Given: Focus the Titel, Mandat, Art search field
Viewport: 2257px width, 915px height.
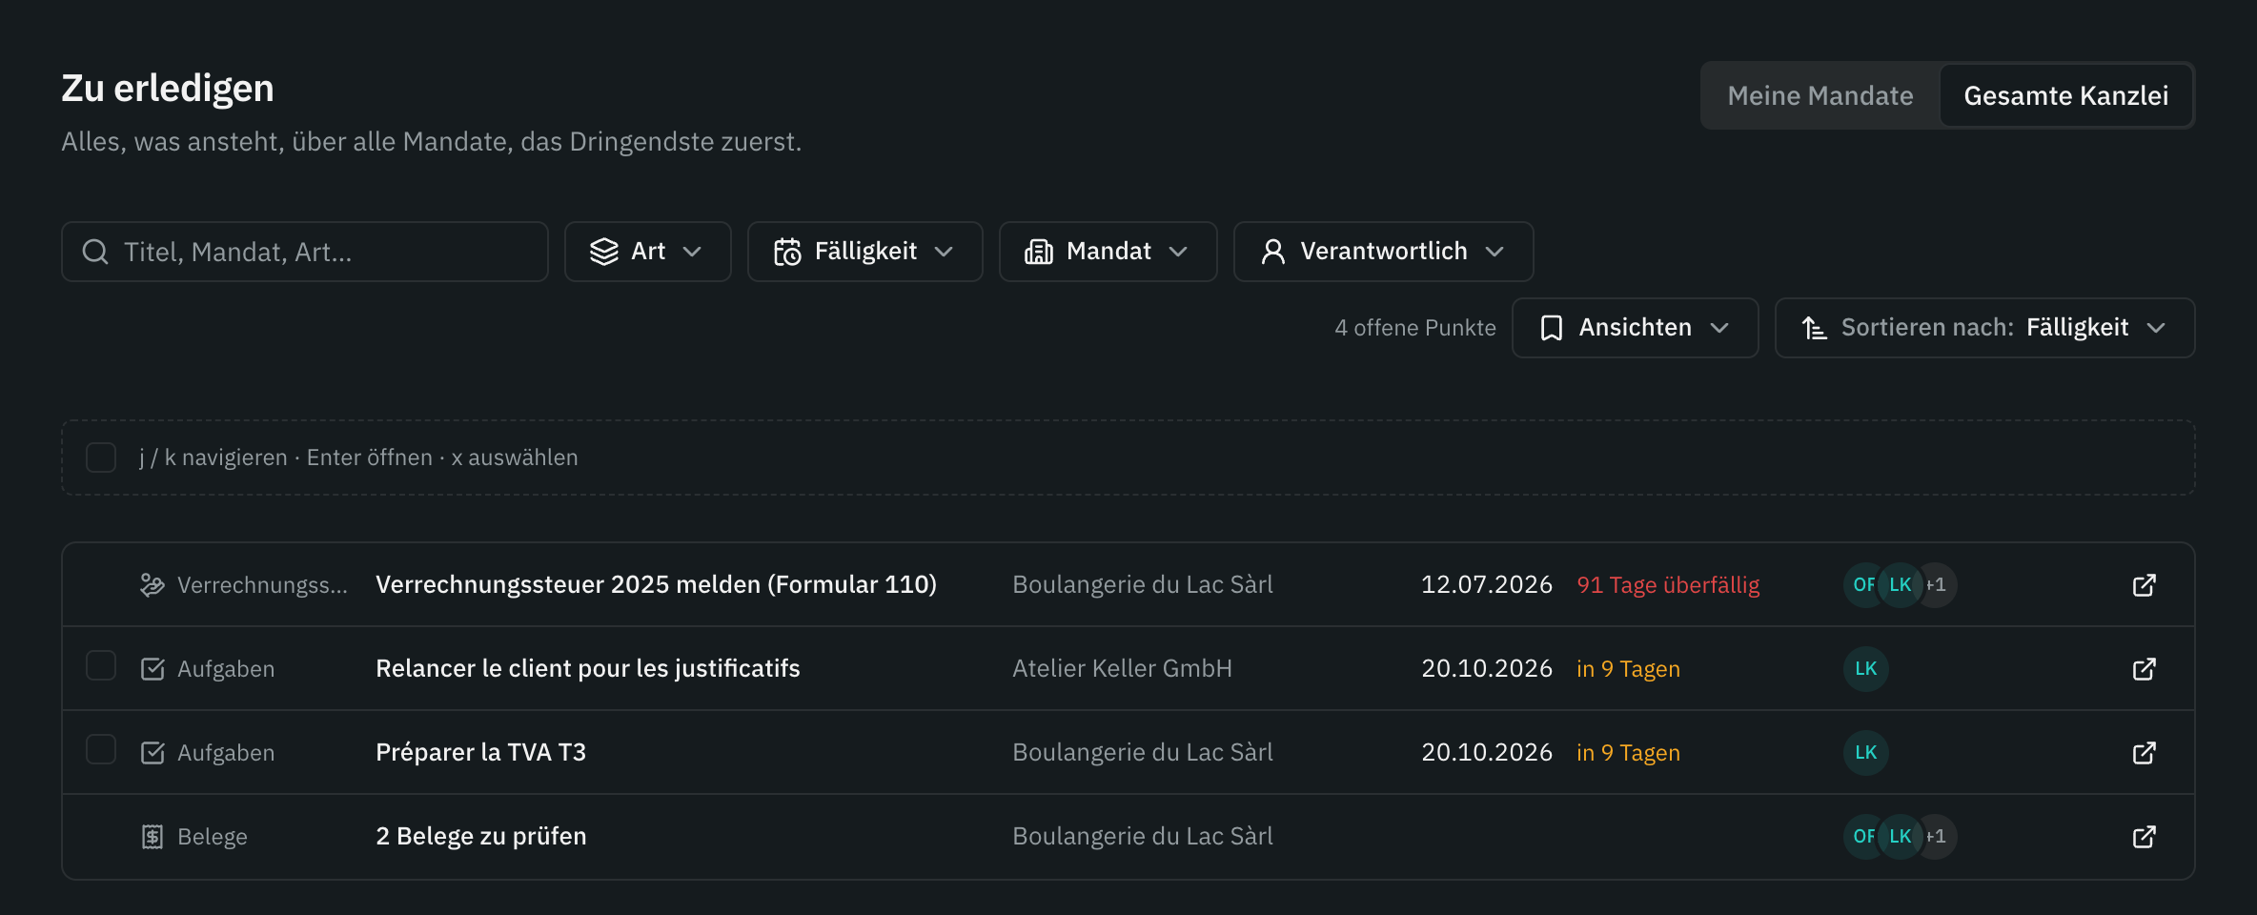Looking at the screenshot, I should tap(305, 252).
